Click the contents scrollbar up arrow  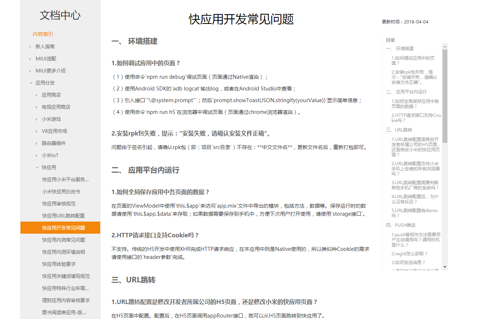click(445, 46)
